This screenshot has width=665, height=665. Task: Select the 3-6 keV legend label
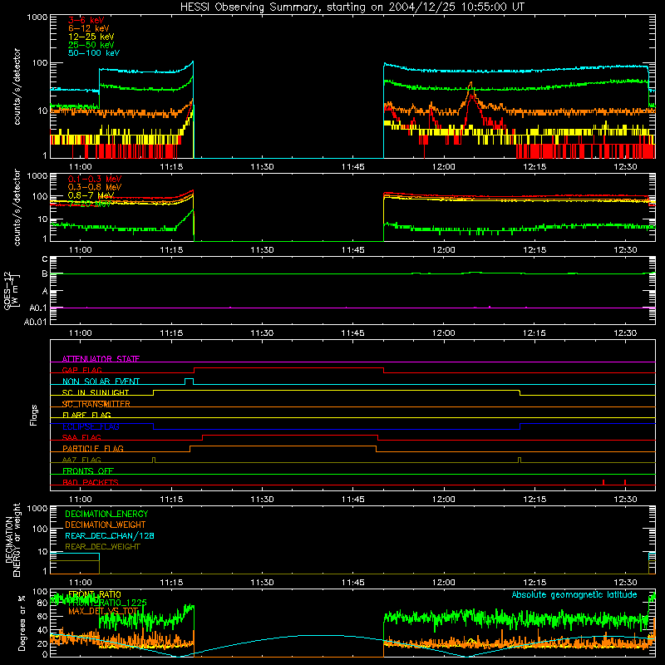[86, 20]
